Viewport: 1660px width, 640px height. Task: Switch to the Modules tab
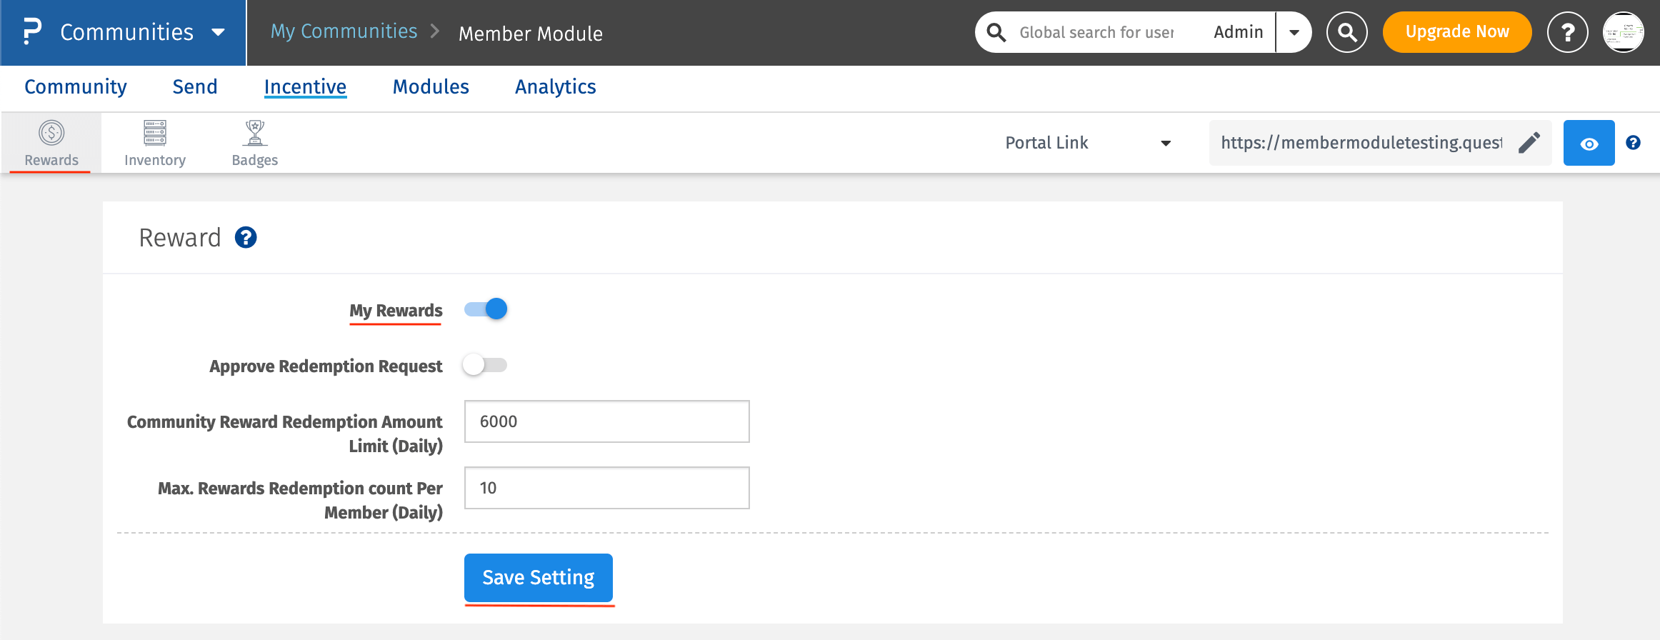click(431, 86)
